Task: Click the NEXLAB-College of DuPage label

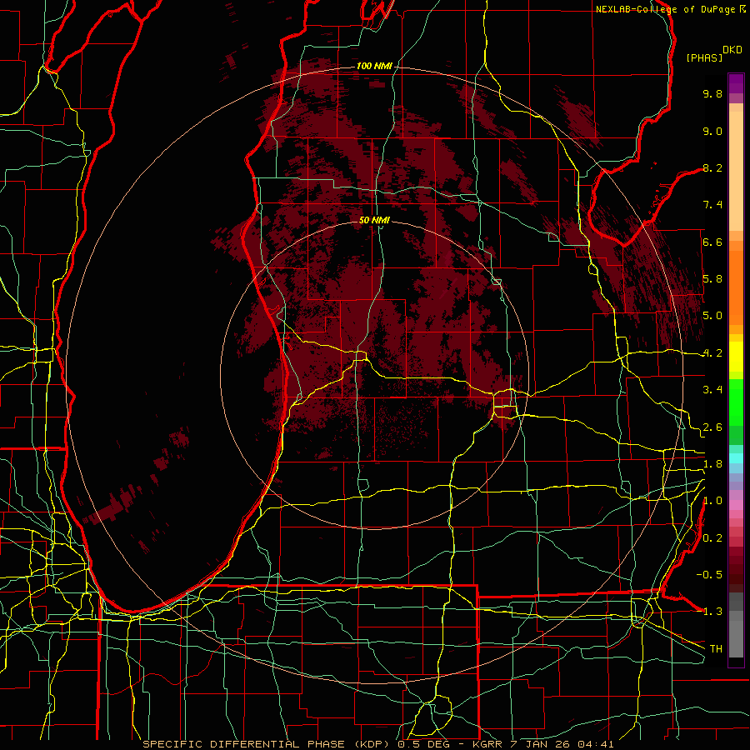Action: (x=667, y=9)
